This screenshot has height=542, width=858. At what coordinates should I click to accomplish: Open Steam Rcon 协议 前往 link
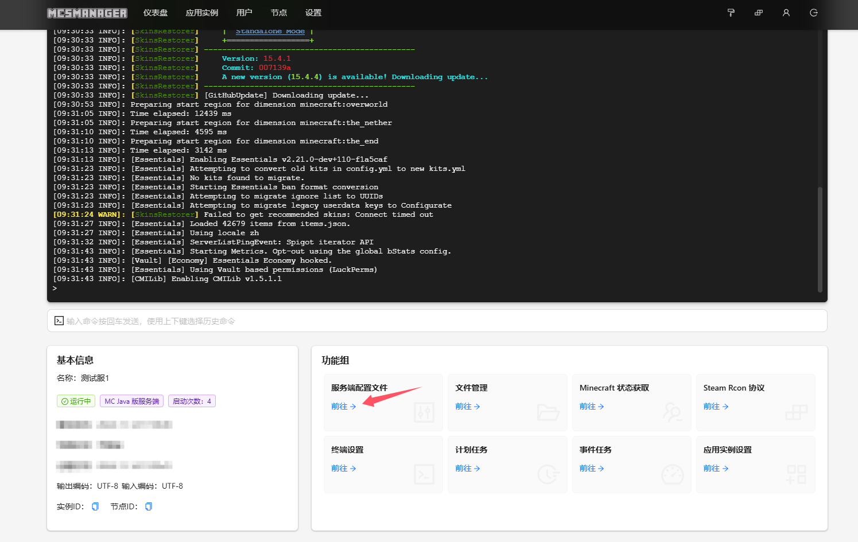pyautogui.click(x=716, y=407)
